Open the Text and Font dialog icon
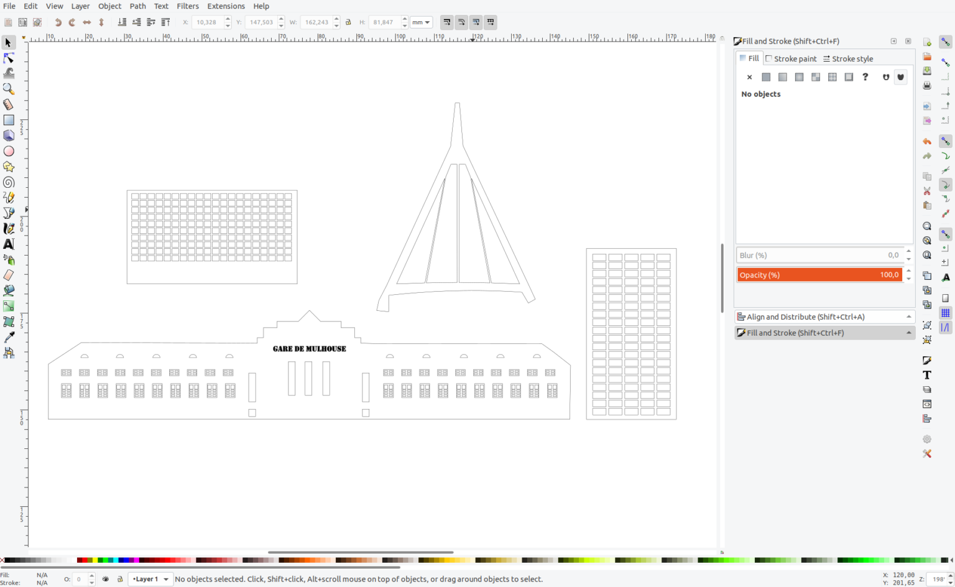 pyautogui.click(x=927, y=375)
